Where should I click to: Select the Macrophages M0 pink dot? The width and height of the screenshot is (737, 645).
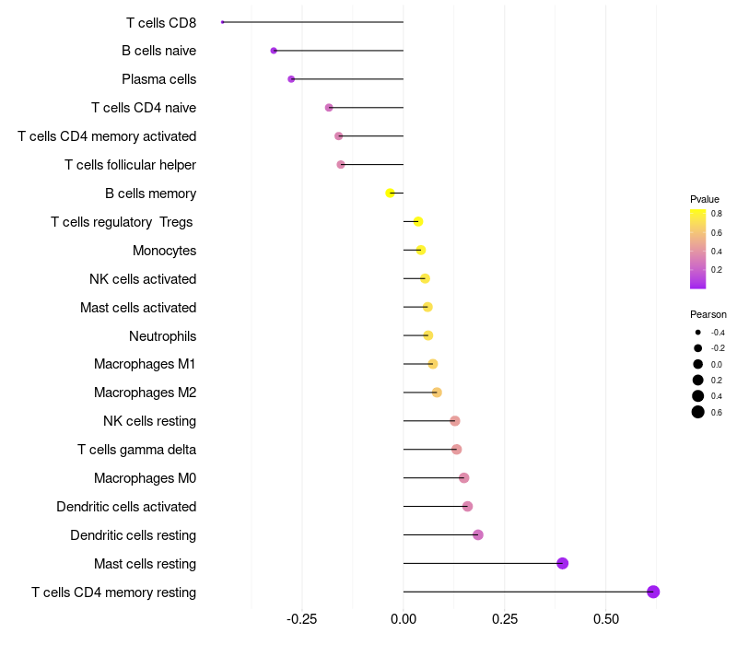click(464, 478)
